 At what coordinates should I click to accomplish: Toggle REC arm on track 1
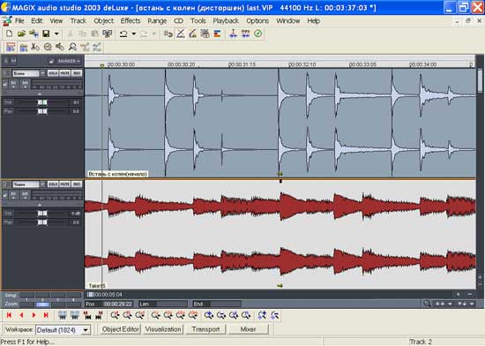point(77,73)
